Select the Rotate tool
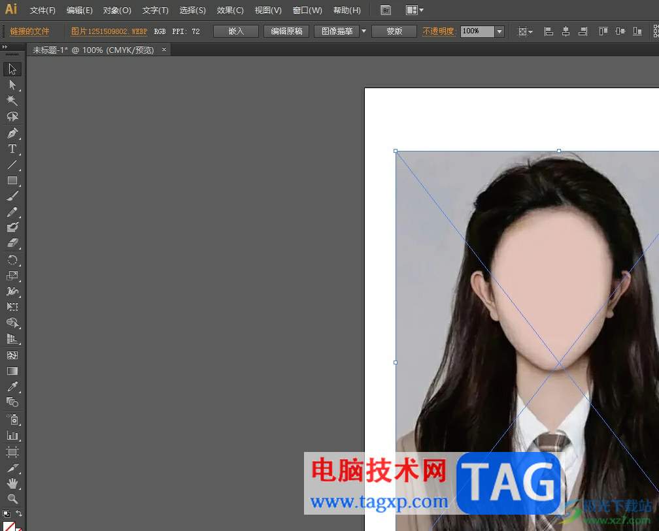Screen dimensions: 659x531 pyautogui.click(x=12, y=260)
